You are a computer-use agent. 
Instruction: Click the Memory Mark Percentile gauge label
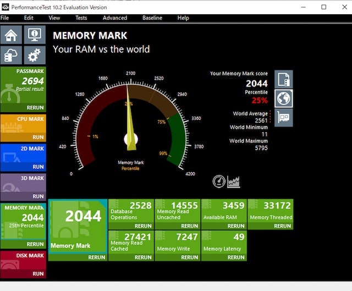click(x=131, y=166)
